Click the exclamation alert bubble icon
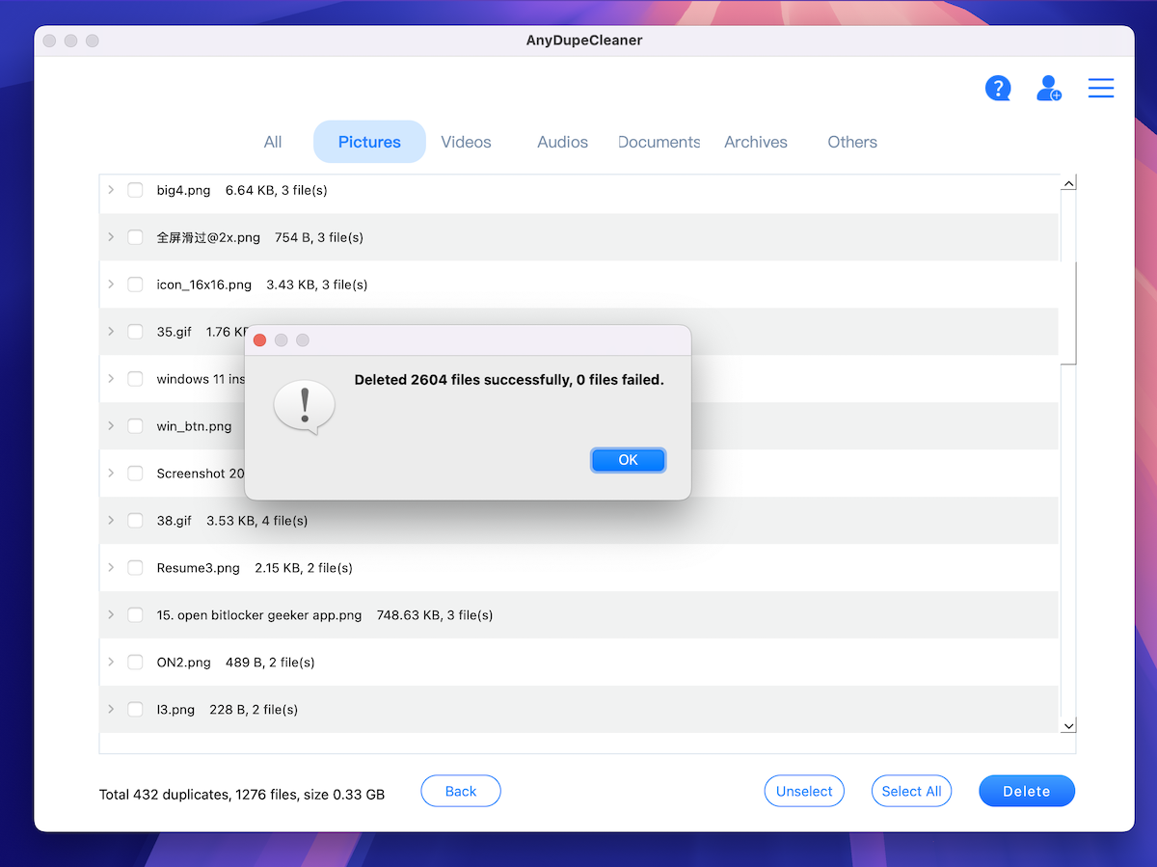The image size is (1157, 867). point(304,407)
